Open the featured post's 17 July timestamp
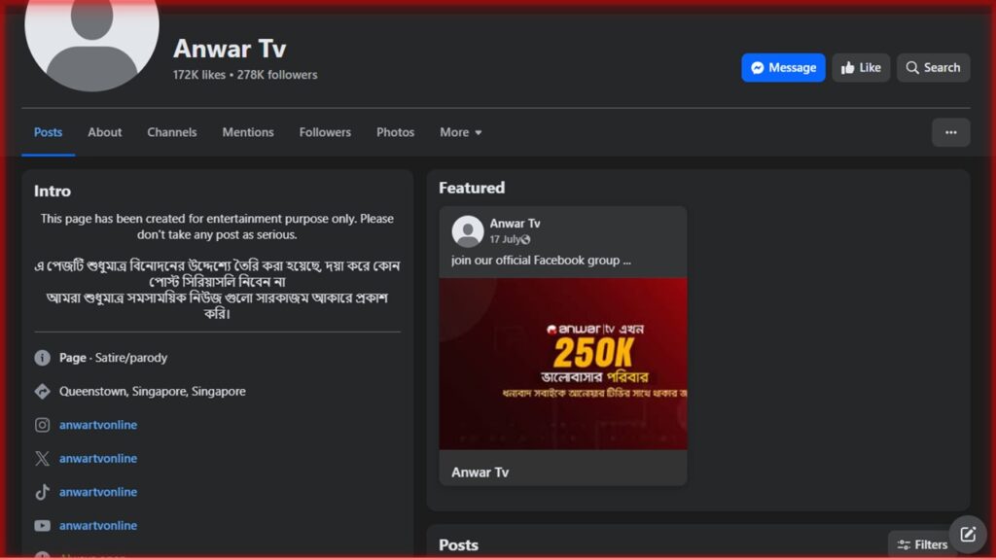 point(505,239)
